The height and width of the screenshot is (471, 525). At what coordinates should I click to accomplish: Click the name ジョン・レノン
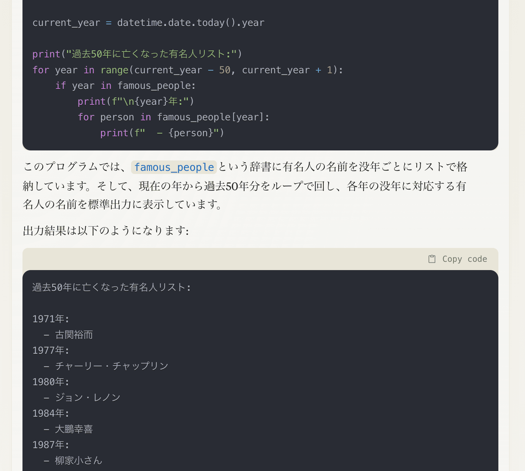click(88, 398)
